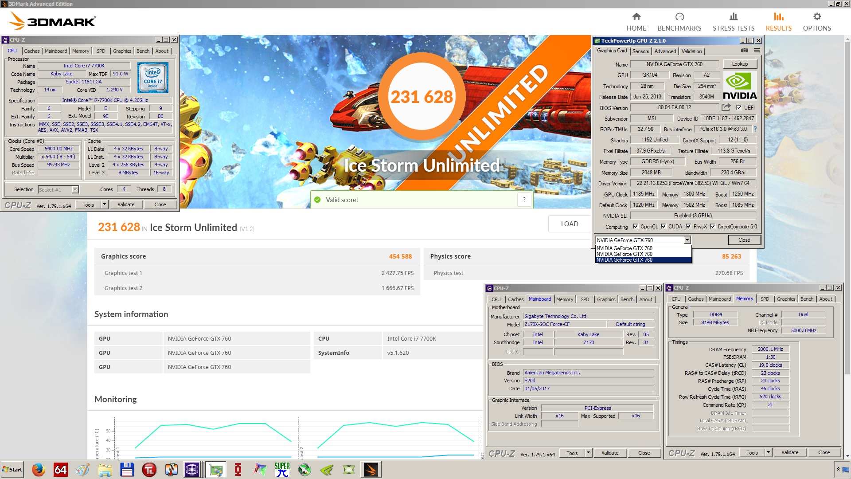Open Advanced tab in GPU-Z
This screenshot has height=479, width=851.
(665, 51)
